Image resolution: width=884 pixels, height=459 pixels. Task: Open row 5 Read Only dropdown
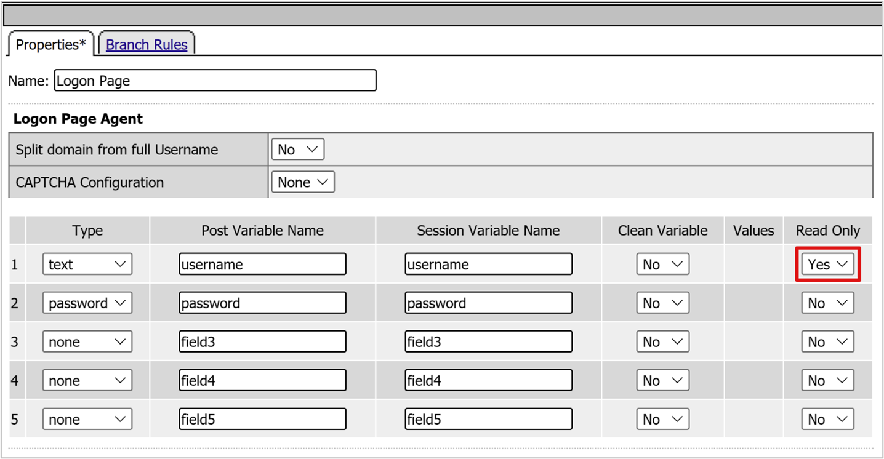(x=827, y=420)
